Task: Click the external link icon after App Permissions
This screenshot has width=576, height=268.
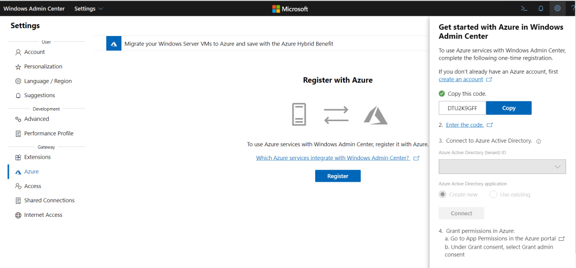Action: 562,239
